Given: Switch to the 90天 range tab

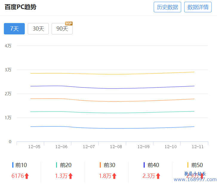Looking at the screenshot, I should coord(62,29).
